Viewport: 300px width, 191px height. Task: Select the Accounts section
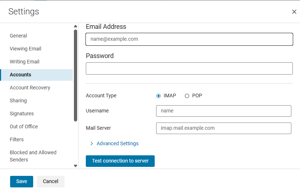[x=21, y=75]
